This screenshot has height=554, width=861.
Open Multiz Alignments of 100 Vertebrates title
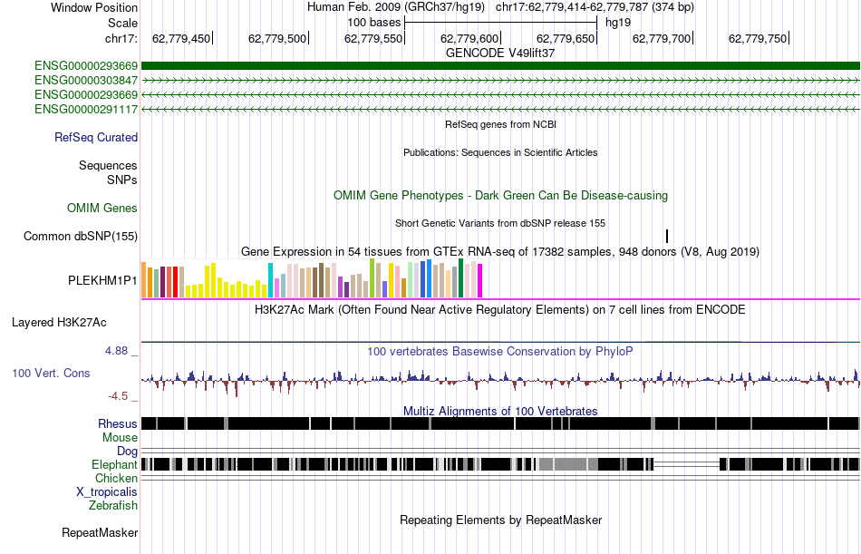pyautogui.click(x=500, y=411)
